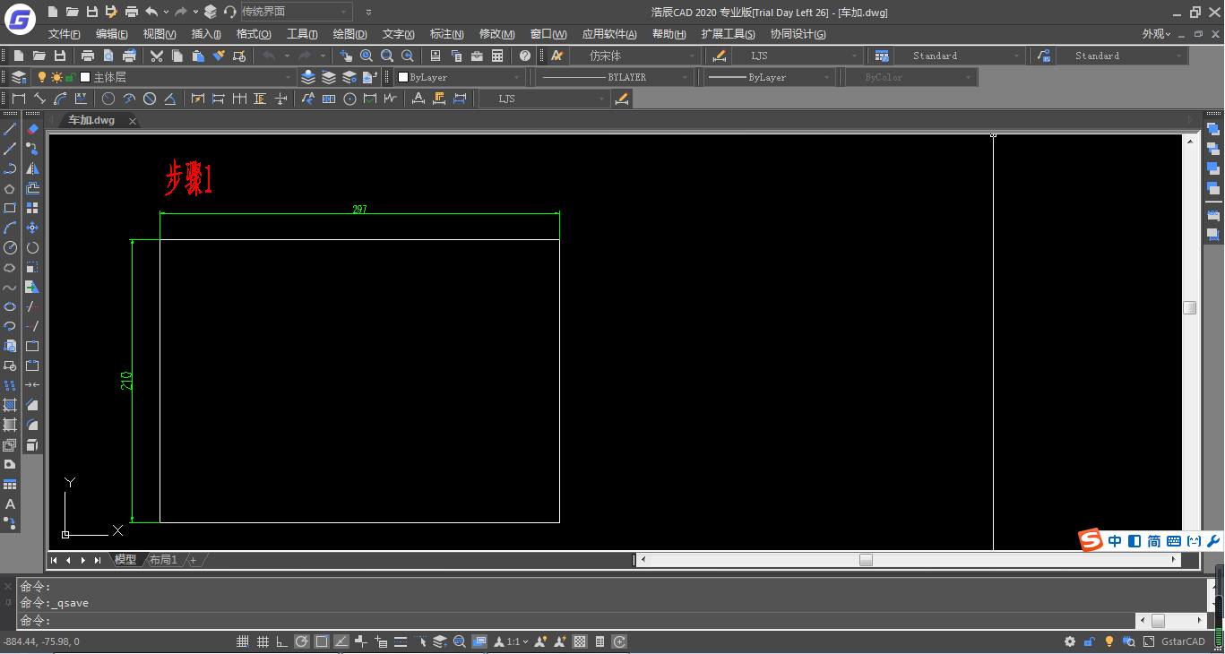The height and width of the screenshot is (654, 1225).
Task: Open the 标注(N) menu
Action: (446, 34)
